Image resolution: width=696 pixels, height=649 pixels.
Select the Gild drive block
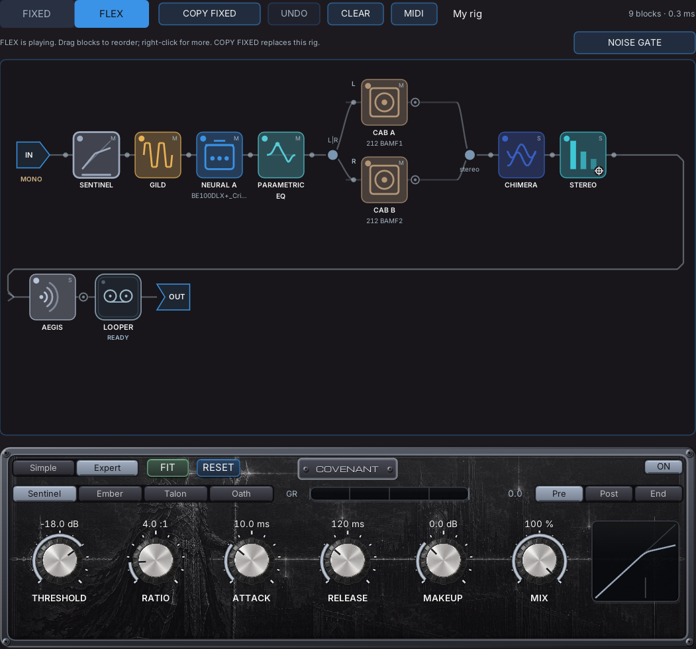click(158, 155)
